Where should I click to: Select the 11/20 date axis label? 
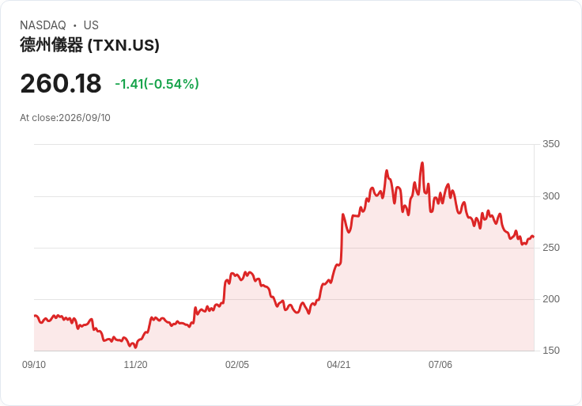[x=135, y=365]
